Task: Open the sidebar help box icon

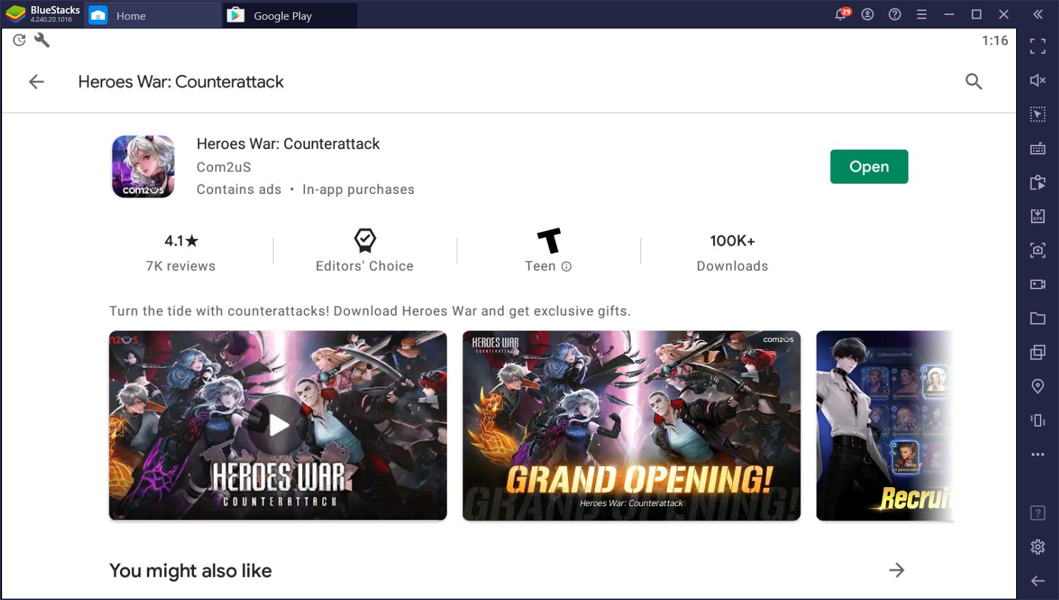Action: 1037,513
